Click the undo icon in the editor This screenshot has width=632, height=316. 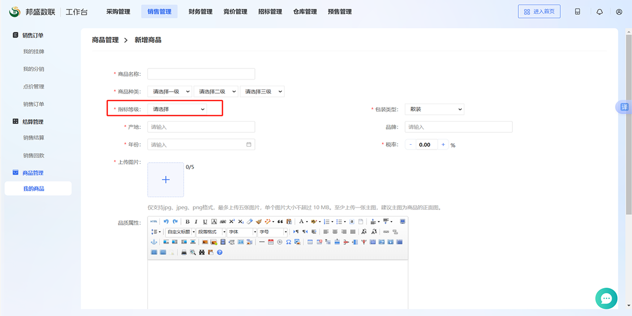click(166, 221)
